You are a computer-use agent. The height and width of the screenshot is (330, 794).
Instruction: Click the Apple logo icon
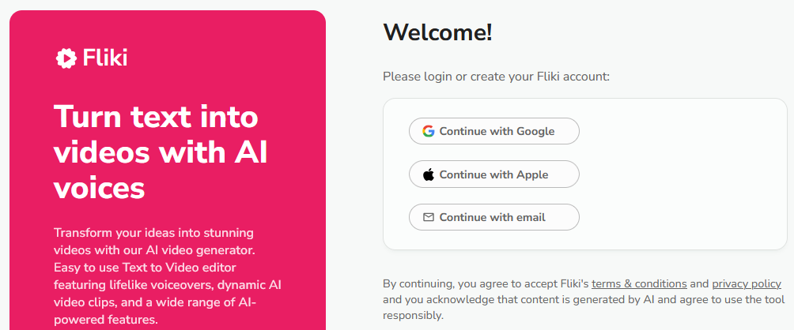(x=428, y=174)
